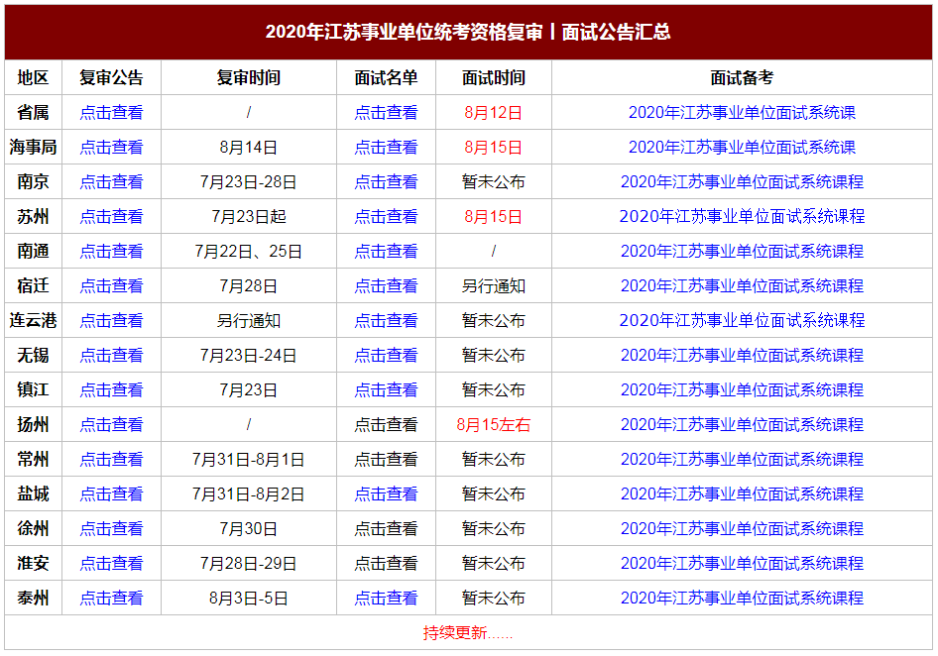Screen dimensions: 938x656
Task: Select the 8月15左右 interview date cell
Action: [x=494, y=424]
